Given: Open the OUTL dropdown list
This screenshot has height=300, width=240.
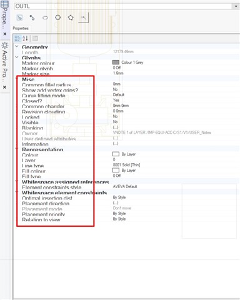Looking at the screenshot, I should 236,6.
